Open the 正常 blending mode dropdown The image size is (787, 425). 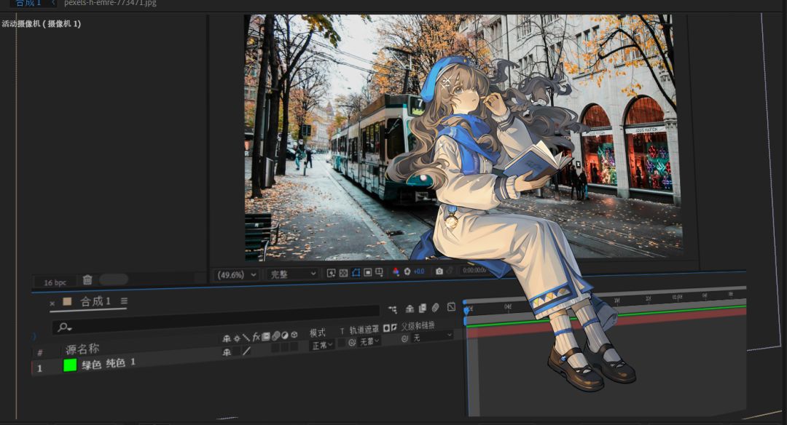coord(322,345)
